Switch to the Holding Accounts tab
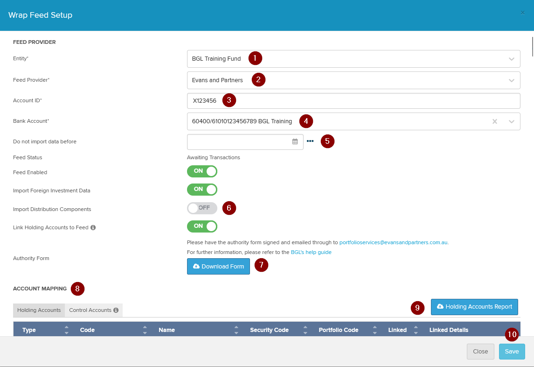The image size is (534, 367). tap(39, 310)
